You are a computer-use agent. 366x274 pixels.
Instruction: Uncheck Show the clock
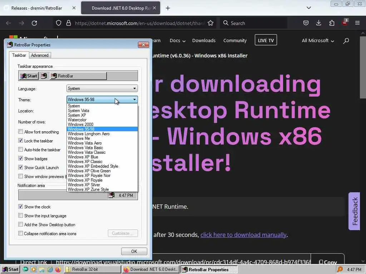pyautogui.click(x=20, y=207)
